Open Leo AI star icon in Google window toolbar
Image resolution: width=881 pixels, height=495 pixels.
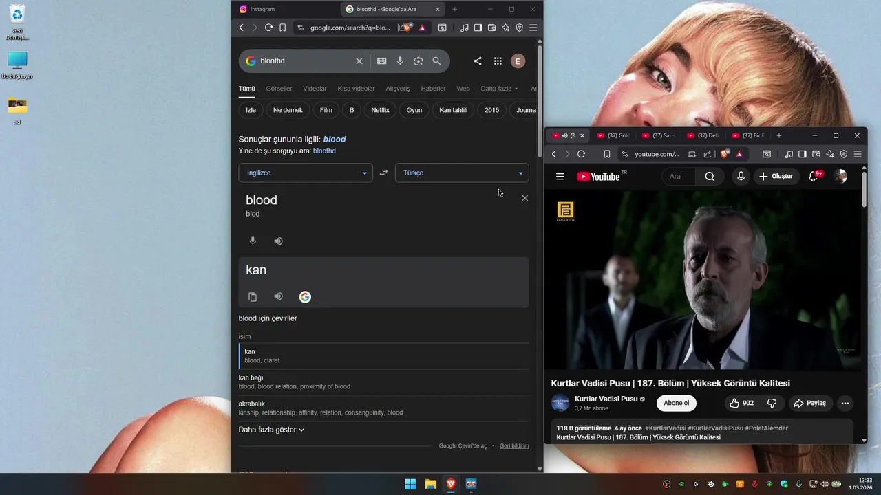pos(505,27)
